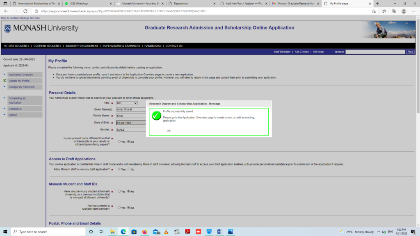Click the Find search button
The width and height of the screenshot is (420, 236).
[x=410, y=52]
